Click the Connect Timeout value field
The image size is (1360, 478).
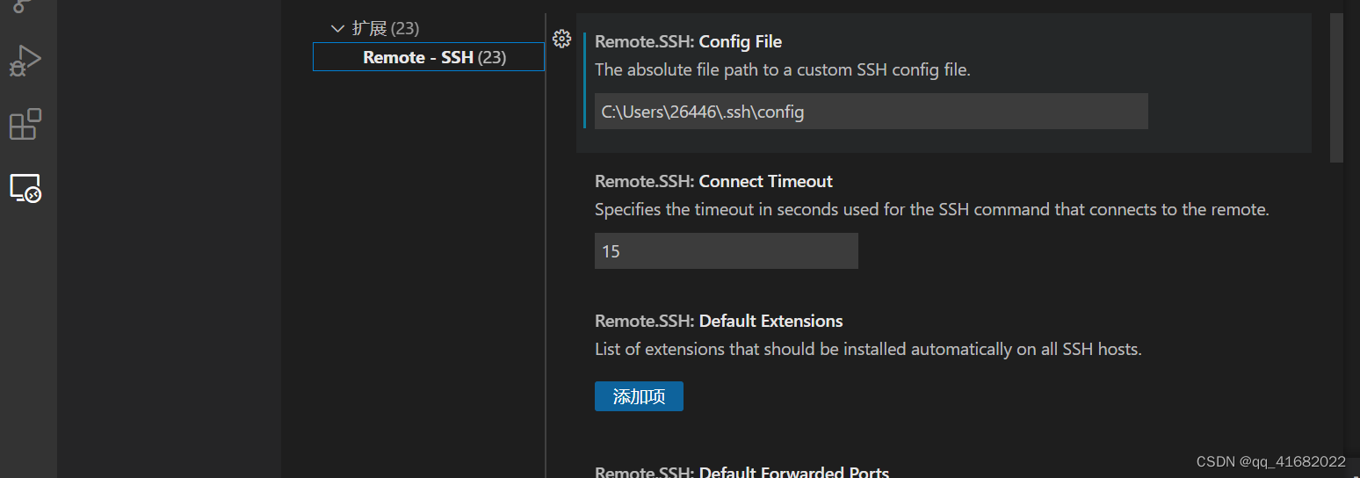726,251
